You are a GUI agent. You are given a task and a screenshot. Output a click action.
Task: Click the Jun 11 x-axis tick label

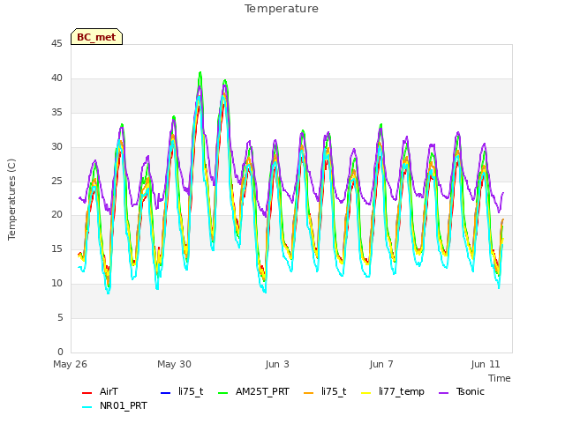(x=486, y=364)
